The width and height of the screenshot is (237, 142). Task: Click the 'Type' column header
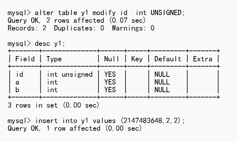click(54, 59)
